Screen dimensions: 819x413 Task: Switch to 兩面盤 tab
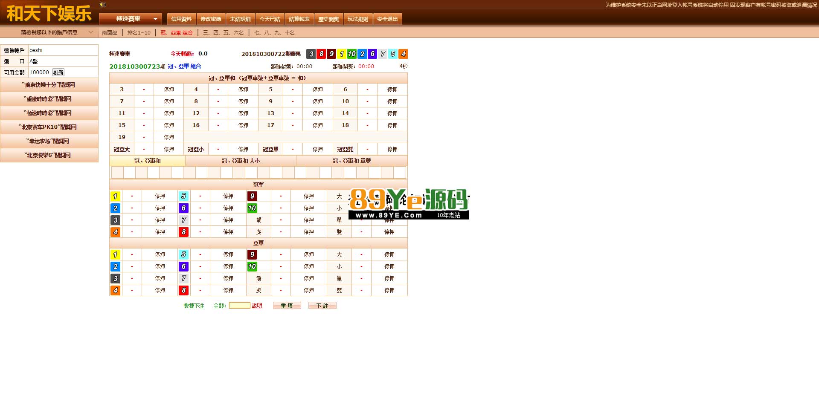point(110,32)
